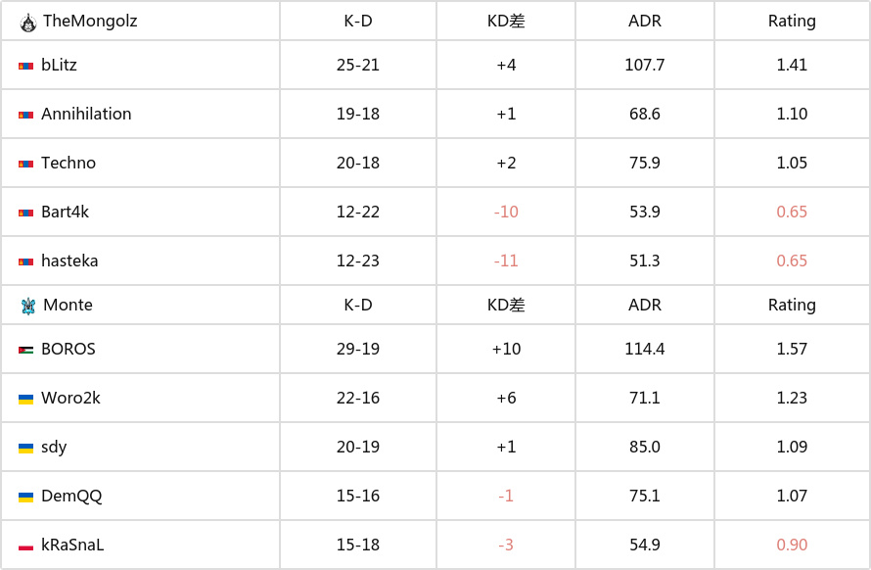Click the Ukrainian flag beside DemQQ
The image size is (871, 570).
25,498
